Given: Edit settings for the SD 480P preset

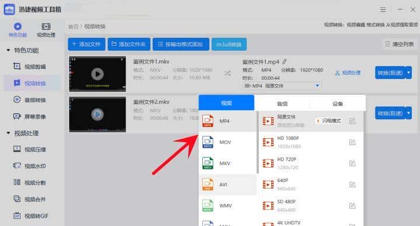Looking at the screenshot, I should [x=352, y=206].
